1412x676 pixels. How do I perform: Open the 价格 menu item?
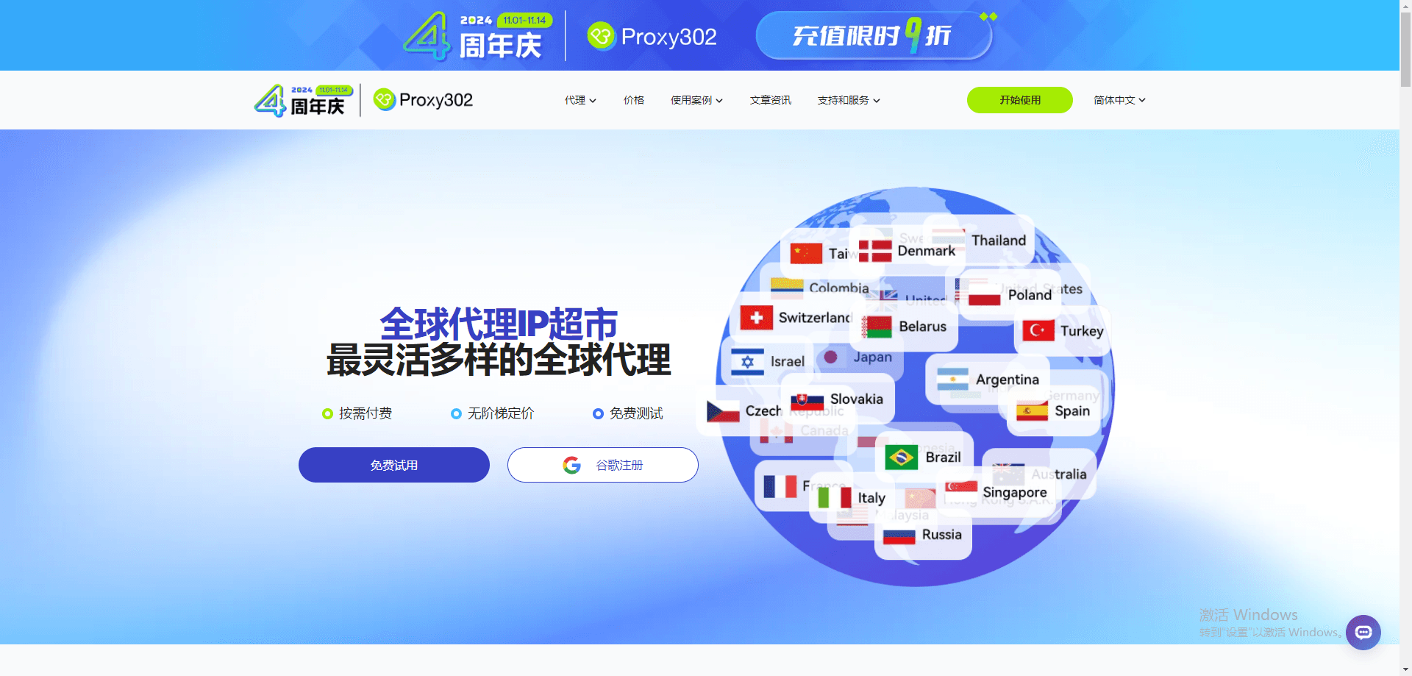(634, 100)
